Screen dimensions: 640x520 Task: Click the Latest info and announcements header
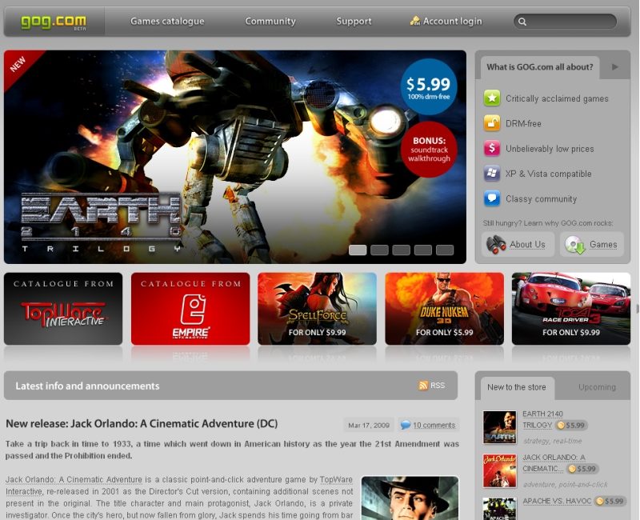pyautogui.click(x=87, y=386)
